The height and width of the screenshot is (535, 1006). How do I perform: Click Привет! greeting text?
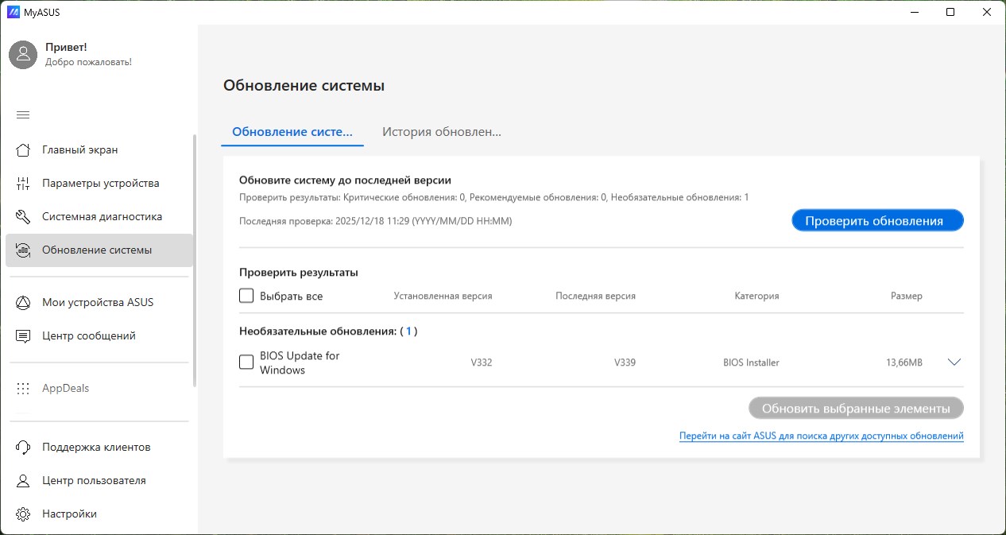(66, 47)
